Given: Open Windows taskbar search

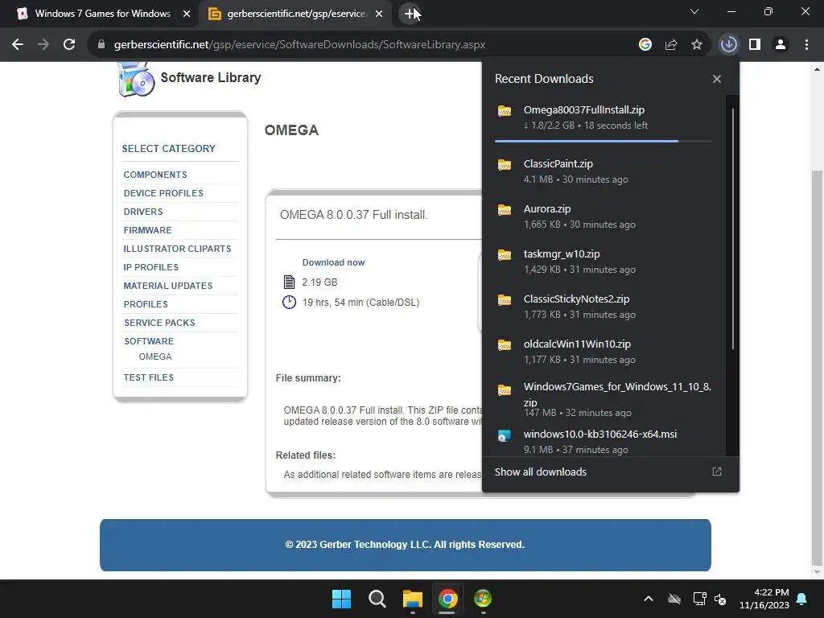Looking at the screenshot, I should click(x=377, y=599).
